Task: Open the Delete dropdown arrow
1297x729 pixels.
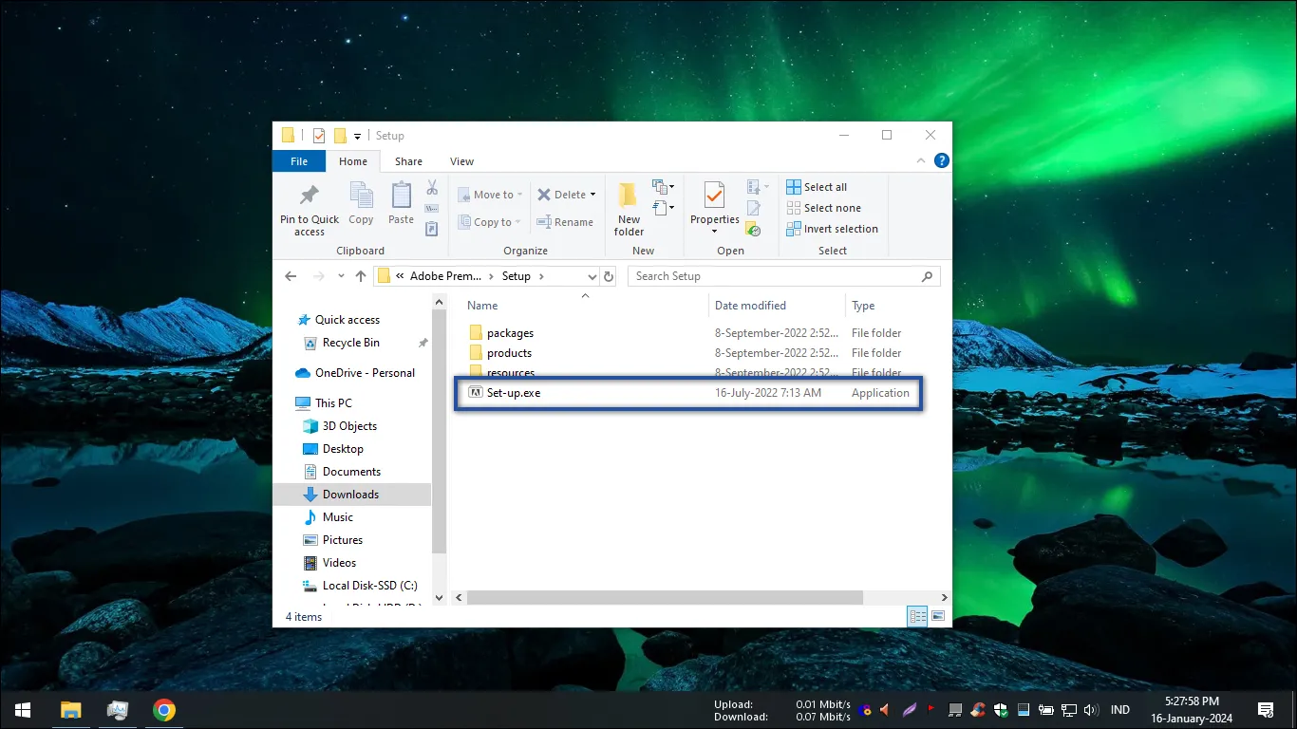Action: click(x=591, y=194)
